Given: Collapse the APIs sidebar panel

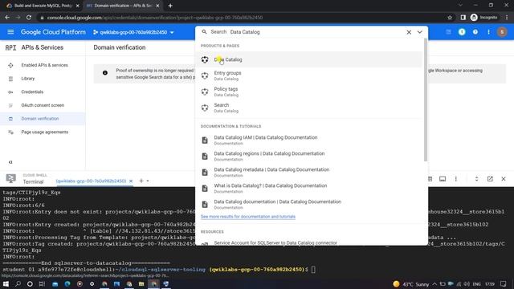Looking at the screenshot, I should (10, 162).
